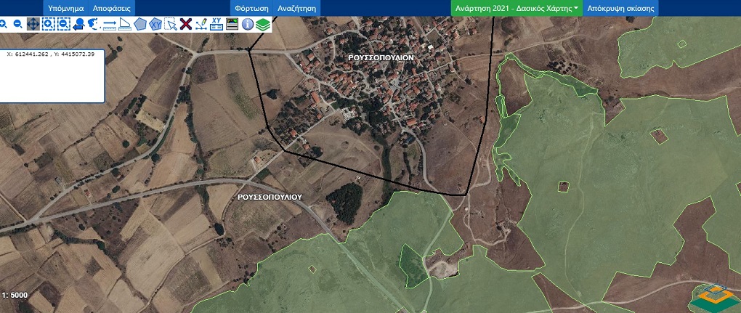
Task: Activate zoom-out by rectangle tool
Action: (x=63, y=24)
